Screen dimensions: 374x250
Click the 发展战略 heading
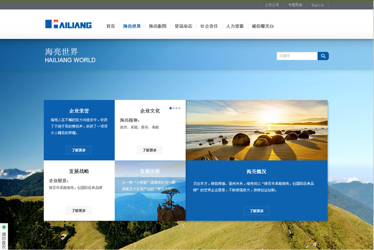(79, 171)
